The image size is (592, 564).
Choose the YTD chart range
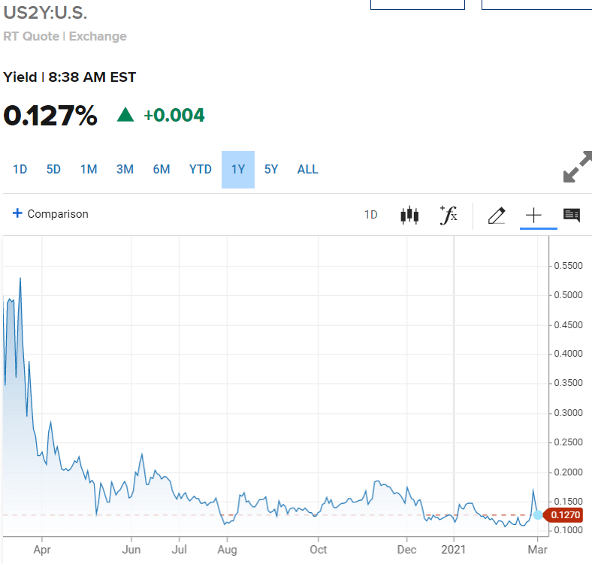[x=201, y=170]
